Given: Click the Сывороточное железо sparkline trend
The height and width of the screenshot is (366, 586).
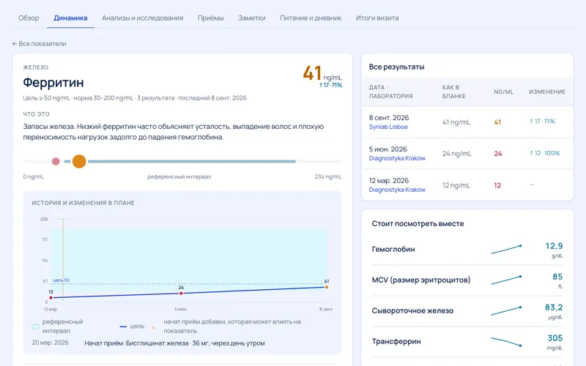Looking at the screenshot, I should [x=506, y=310].
